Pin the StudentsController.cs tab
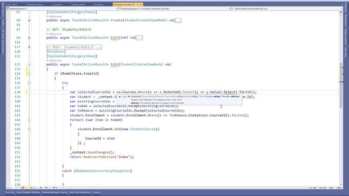 [137, 4]
